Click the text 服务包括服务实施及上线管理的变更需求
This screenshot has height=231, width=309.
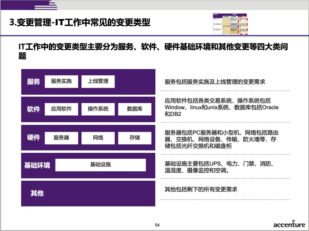215,82
